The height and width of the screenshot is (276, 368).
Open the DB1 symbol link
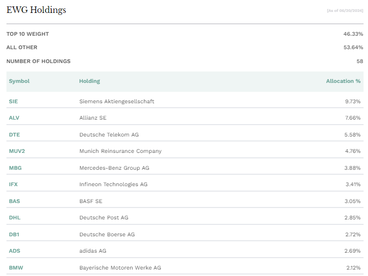tap(14, 234)
